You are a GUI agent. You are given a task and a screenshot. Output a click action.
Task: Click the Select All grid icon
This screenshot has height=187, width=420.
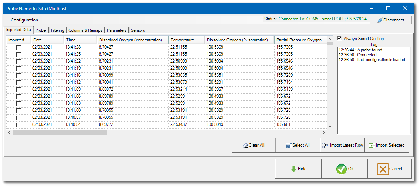pyautogui.click(x=289, y=145)
